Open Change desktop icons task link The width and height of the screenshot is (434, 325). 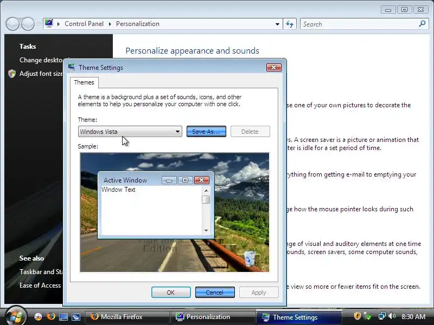[x=41, y=60]
